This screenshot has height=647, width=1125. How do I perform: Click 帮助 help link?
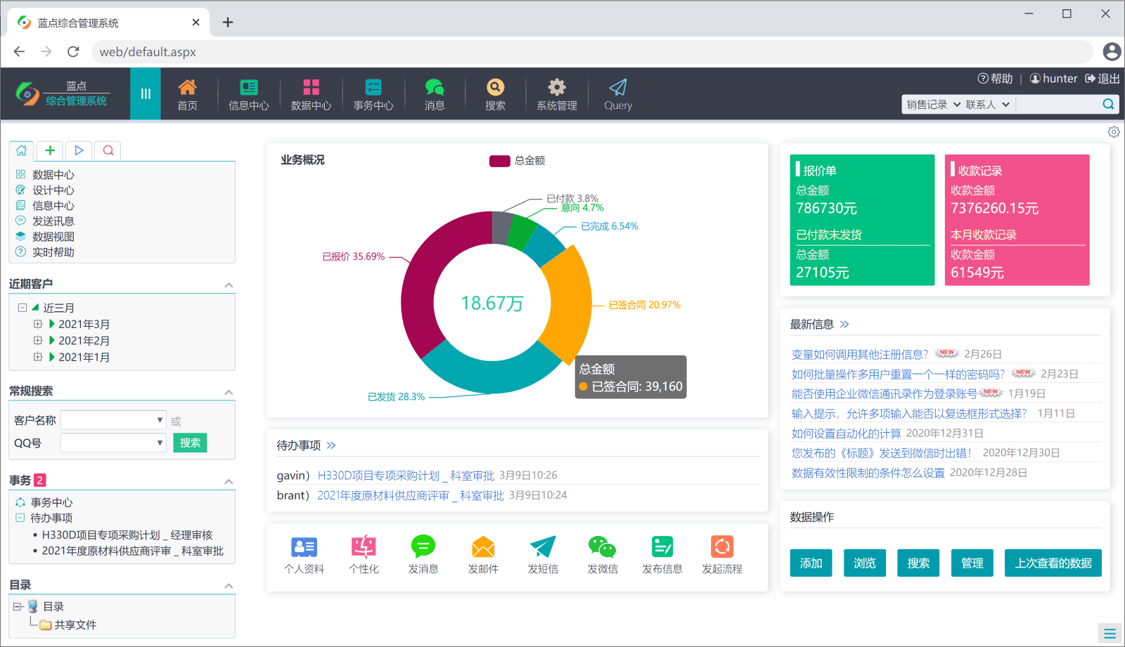click(x=995, y=79)
